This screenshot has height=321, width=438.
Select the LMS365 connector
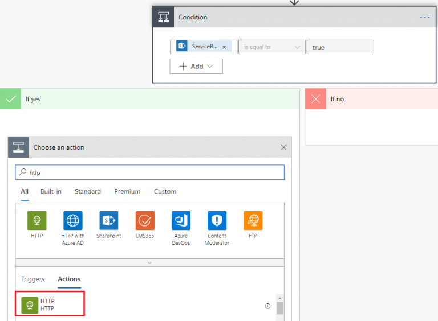pyautogui.click(x=145, y=221)
